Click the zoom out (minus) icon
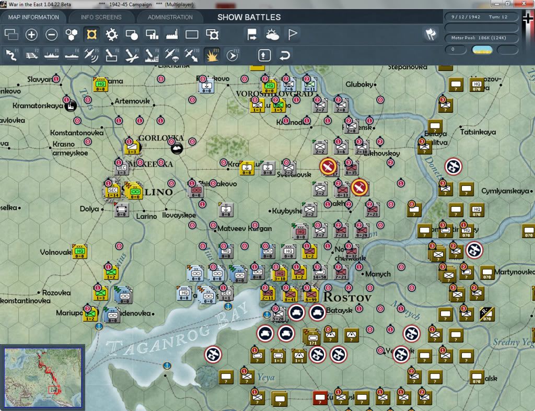The width and height of the screenshot is (535, 411). click(x=52, y=34)
